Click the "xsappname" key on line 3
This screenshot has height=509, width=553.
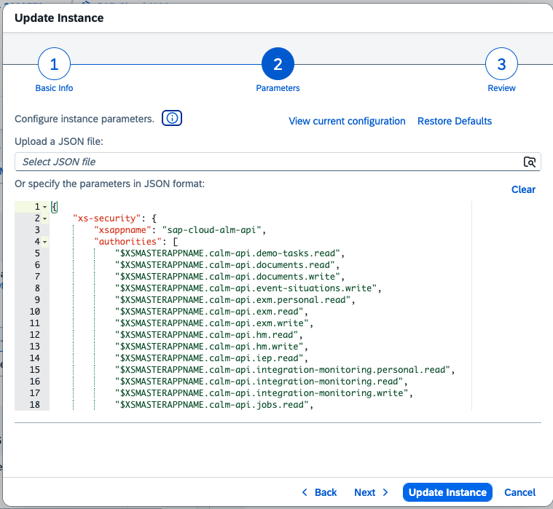point(122,230)
